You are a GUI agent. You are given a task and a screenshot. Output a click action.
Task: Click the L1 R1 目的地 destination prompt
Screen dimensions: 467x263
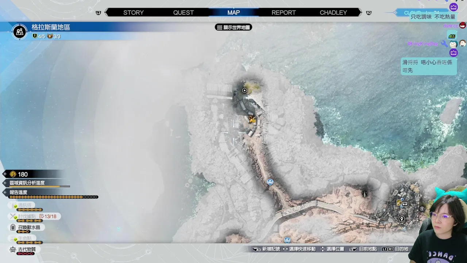(x=395, y=249)
